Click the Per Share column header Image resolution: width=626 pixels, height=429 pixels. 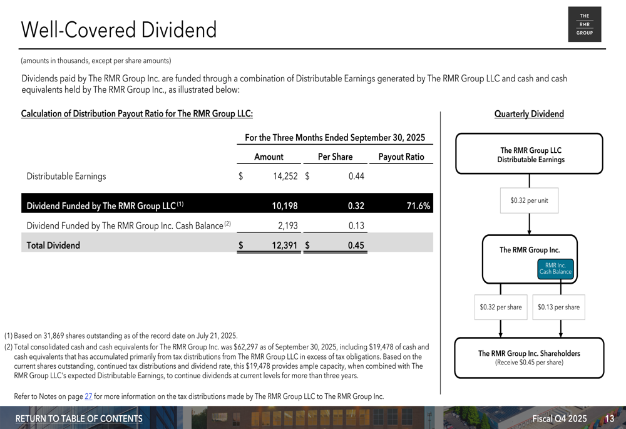[335, 157]
